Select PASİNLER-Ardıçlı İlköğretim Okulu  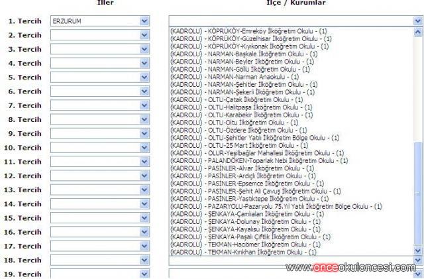tap(291, 176)
